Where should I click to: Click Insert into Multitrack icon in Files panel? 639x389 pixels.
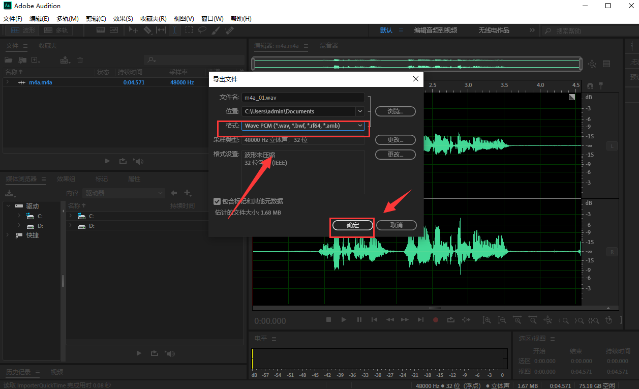pos(65,60)
